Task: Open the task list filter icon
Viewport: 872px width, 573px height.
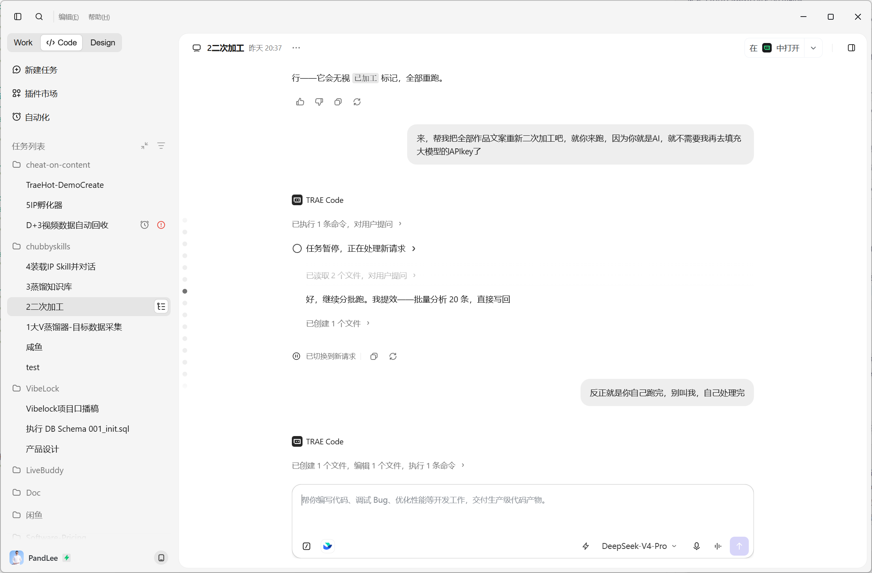Action: (161, 146)
